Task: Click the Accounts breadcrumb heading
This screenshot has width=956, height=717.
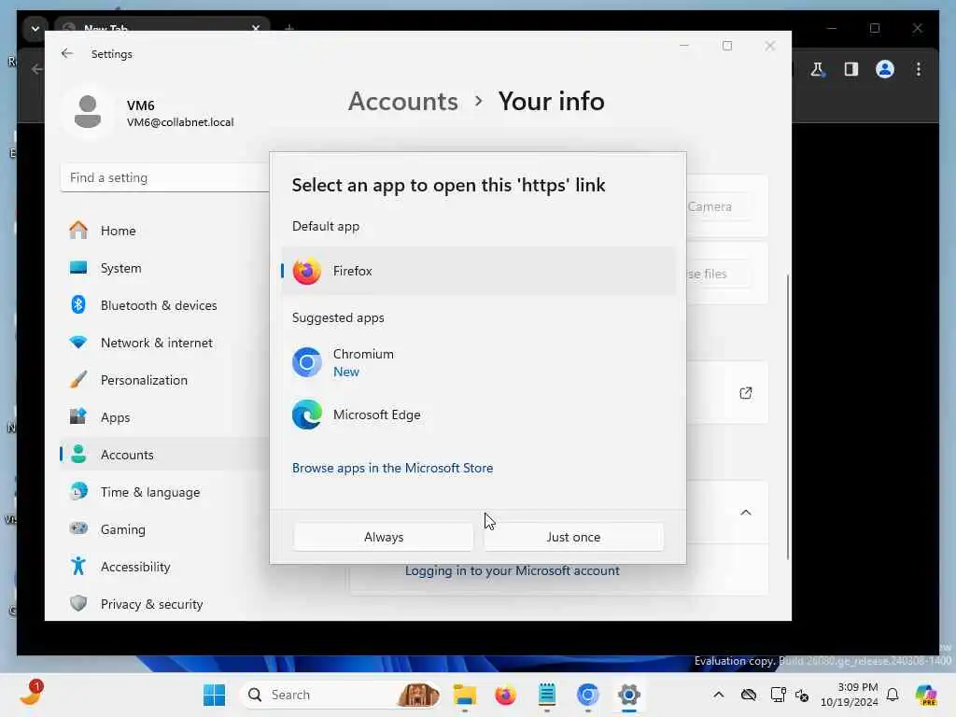Action: 403,101
